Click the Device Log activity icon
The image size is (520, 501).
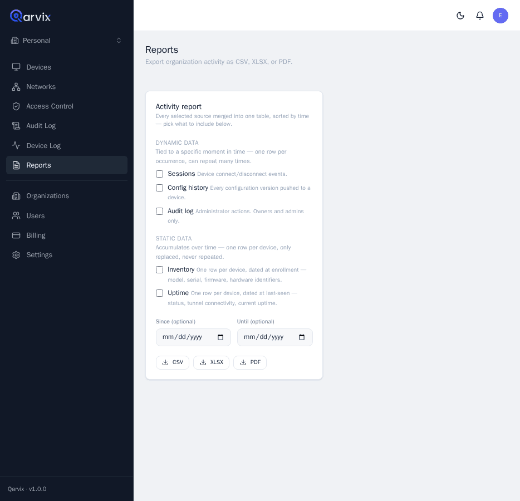(x=16, y=145)
